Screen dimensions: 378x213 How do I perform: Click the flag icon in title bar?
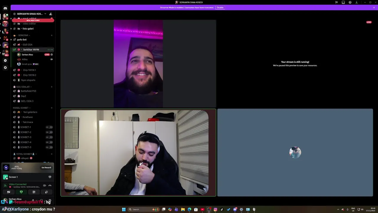pyautogui.click(x=336, y=2)
